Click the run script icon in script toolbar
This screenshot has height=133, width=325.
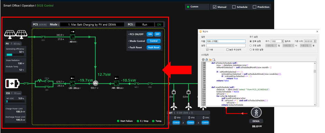point(204,60)
